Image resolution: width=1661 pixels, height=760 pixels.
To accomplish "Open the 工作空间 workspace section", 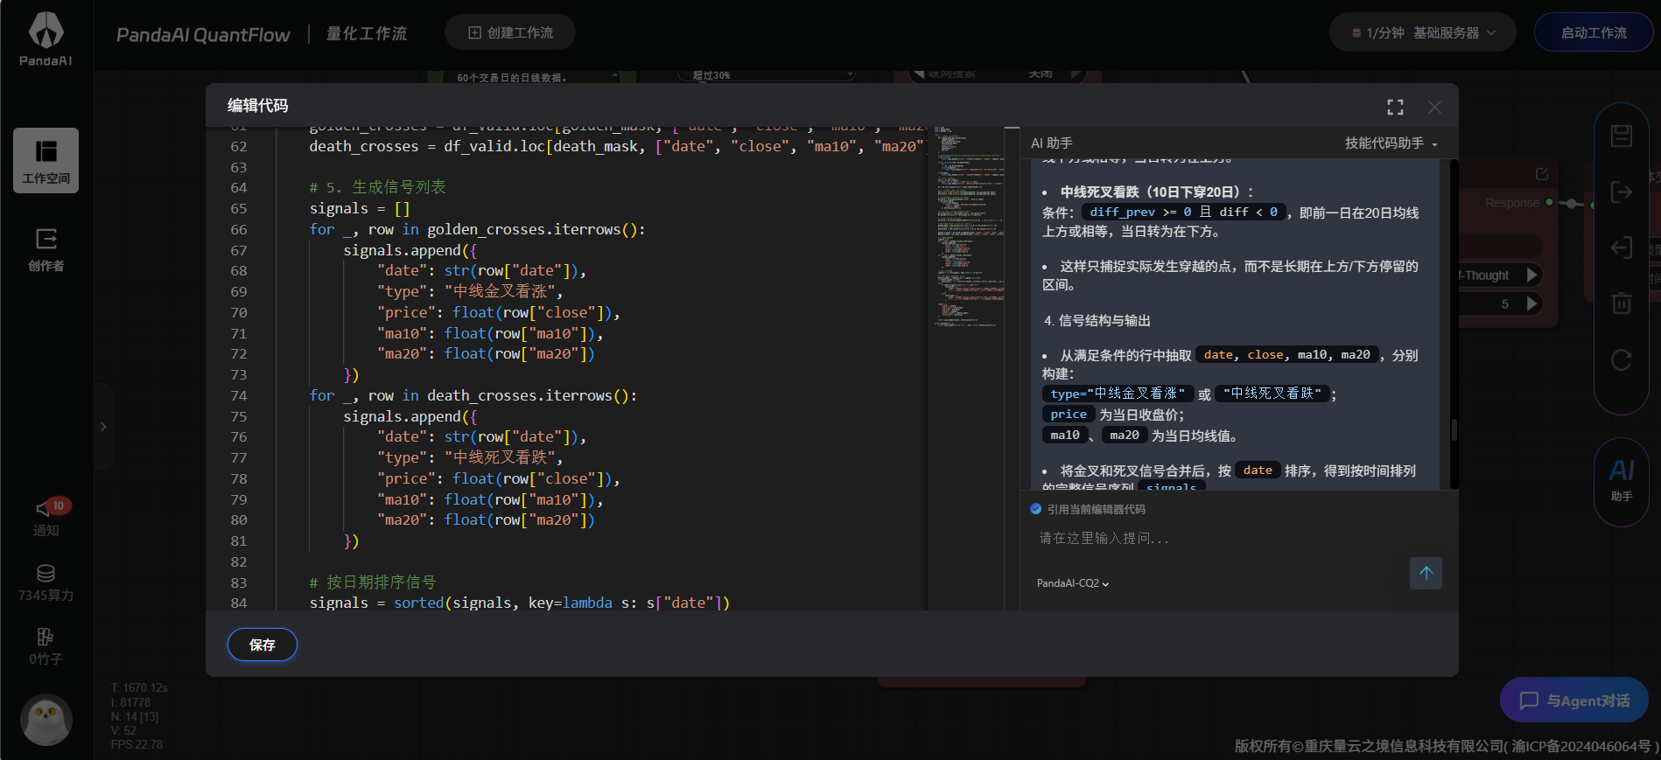I will pyautogui.click(x=46, y=161).
